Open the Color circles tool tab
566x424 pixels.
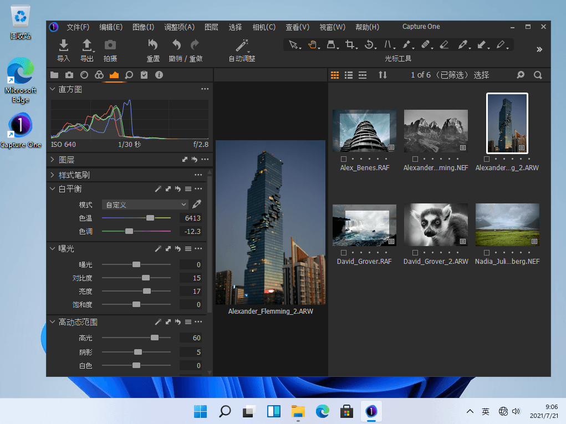99,75
